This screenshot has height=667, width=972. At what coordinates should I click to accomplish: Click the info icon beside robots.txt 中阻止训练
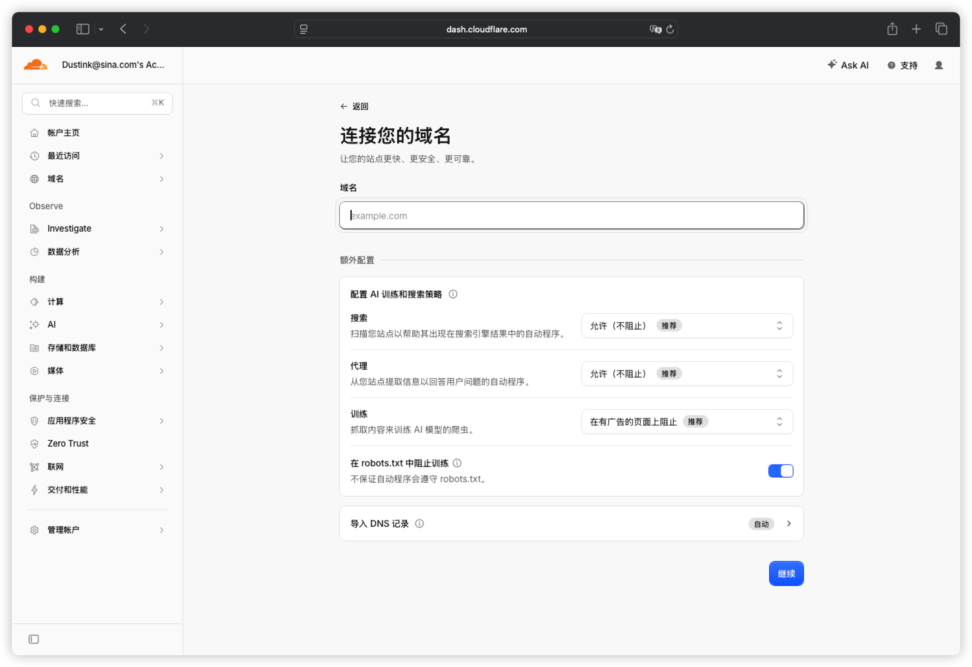click(x=457, y=463)
